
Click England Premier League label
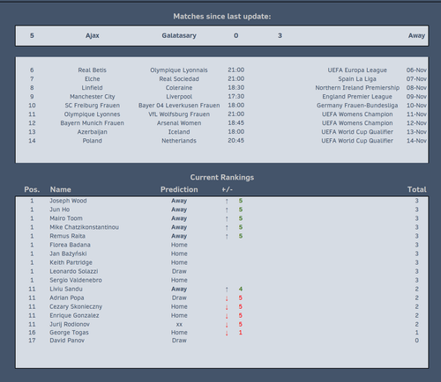(357, 97)
